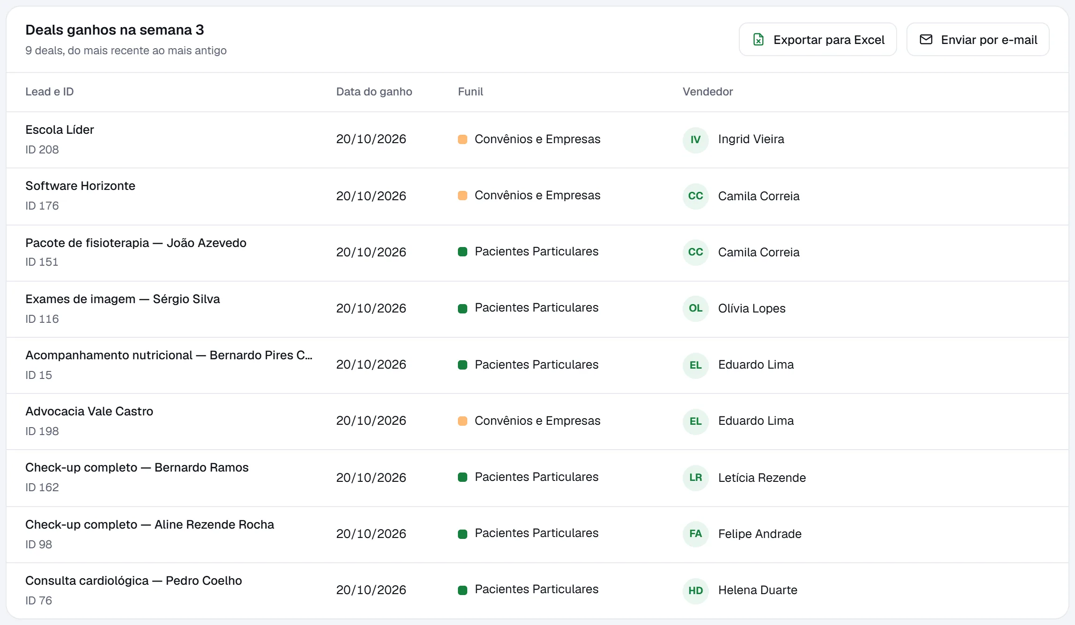The width and height of the screenshot is (1075, 625).
Task: Click 'Pacientes Particulares' in the Consulta cardiológica row
Action: pyautogui.click(x=537, y=589)
